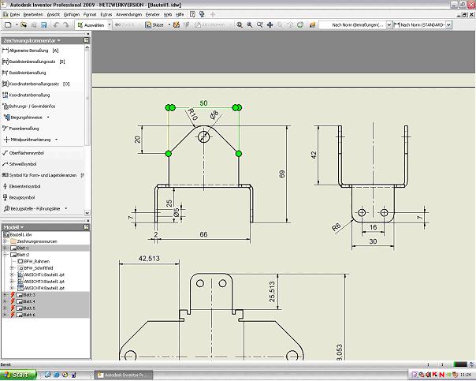Open the Extras menu
The image size is (476, 381).
[x=105, y=15]
